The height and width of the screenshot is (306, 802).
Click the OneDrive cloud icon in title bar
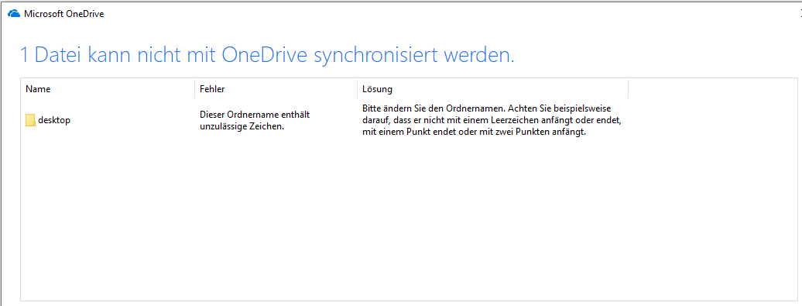14,14
